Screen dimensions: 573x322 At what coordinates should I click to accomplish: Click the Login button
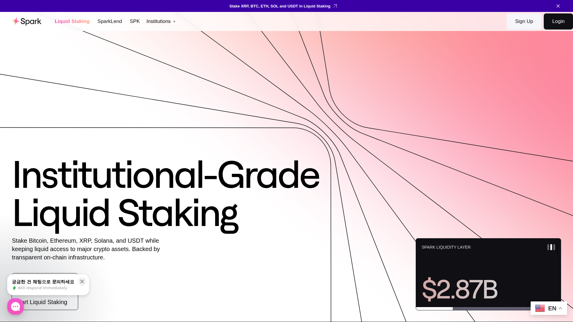(558, 21)
